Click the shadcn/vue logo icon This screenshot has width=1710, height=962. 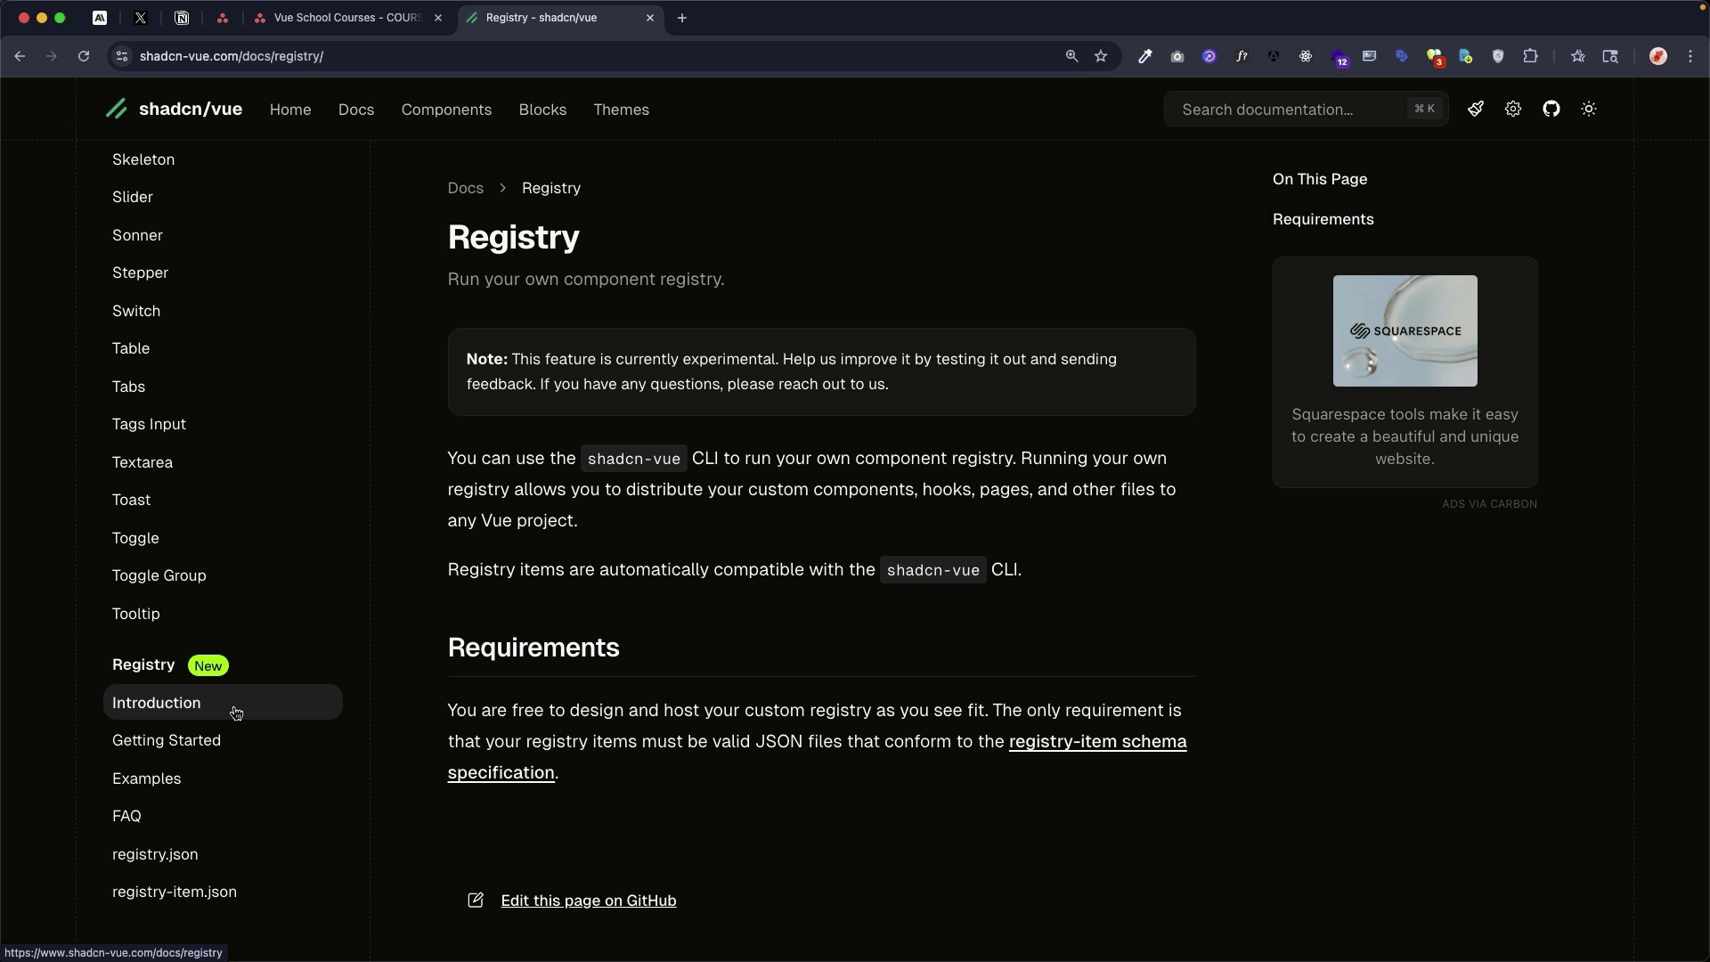click(117, 110)
